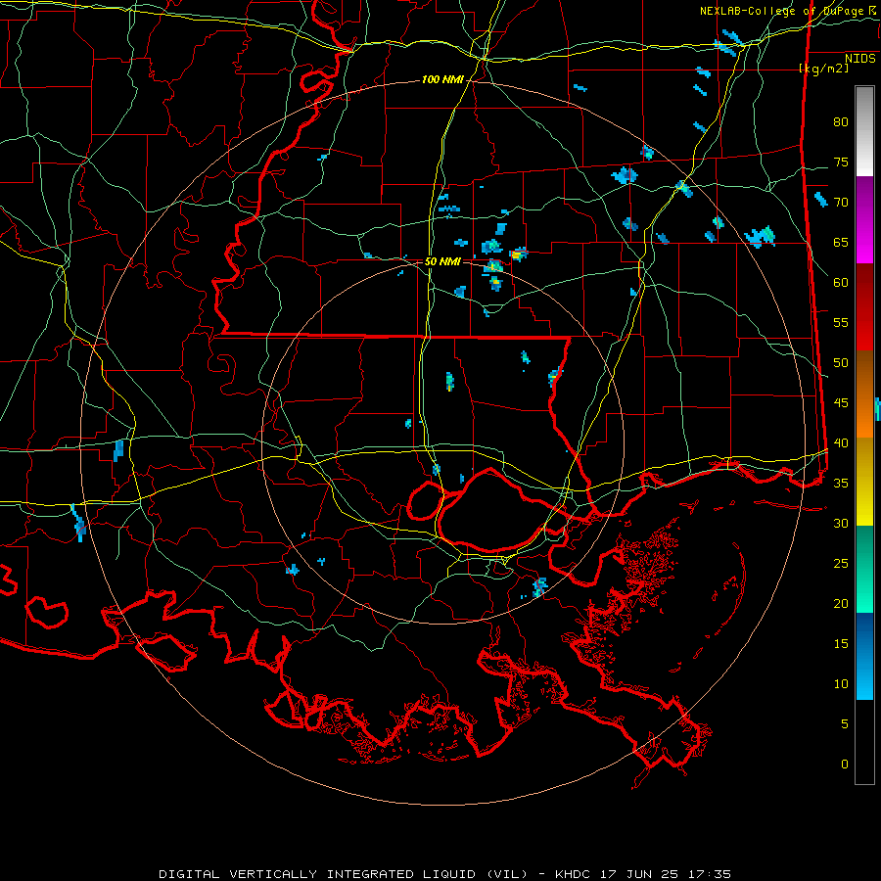881x881 pixels.
Task: Click the blue-cyan segment of color scale
Action: tap(864, 656)
